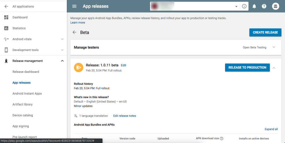Expand the Development tools section
Image resolution: width=285 pixels, height=143 pixels.
[62, 50]
